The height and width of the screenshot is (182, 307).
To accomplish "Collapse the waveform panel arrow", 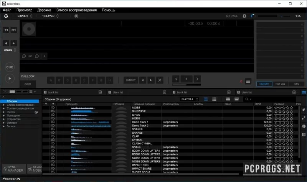I will 45,56.
